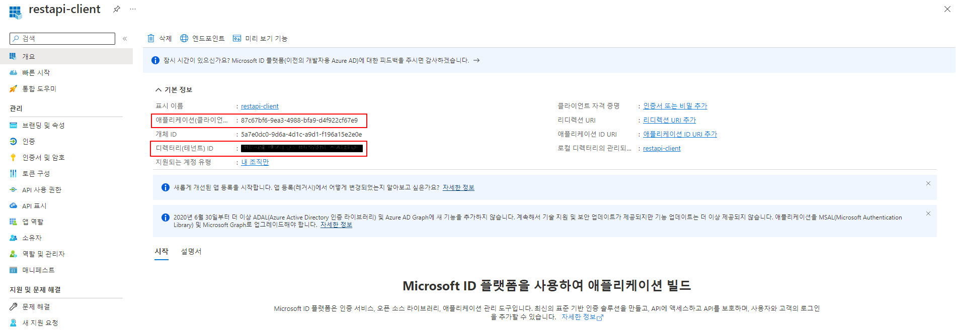Click the 개요 grid icon
This screenshot has height=330, width=956.
[x=13, y=56]
